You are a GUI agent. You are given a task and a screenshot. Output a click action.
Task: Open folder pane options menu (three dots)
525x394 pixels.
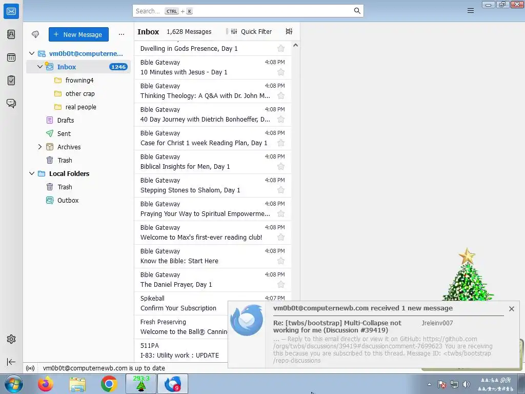121,34
